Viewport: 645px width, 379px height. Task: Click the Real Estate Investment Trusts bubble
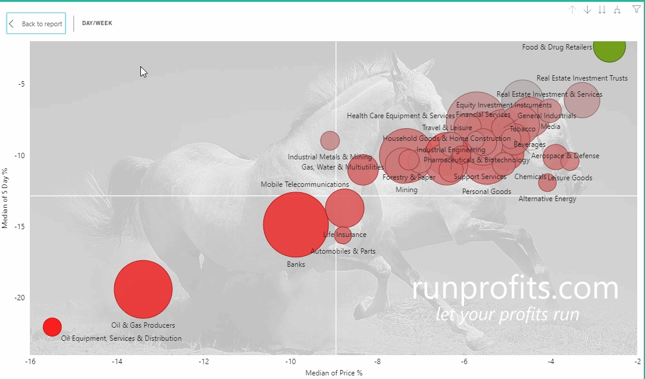pyautogui.click(x=582, y=100)
